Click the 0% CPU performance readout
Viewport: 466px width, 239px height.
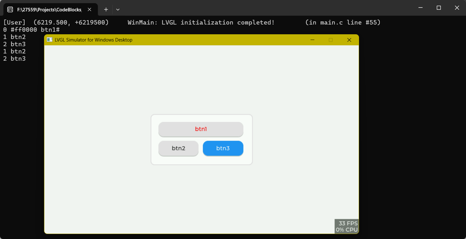[347, 230]
